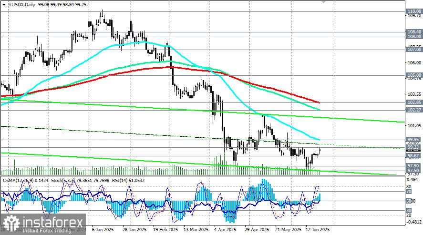
Task: Click the RSI(14) 51.0532 indicator label
Action: 127,180
